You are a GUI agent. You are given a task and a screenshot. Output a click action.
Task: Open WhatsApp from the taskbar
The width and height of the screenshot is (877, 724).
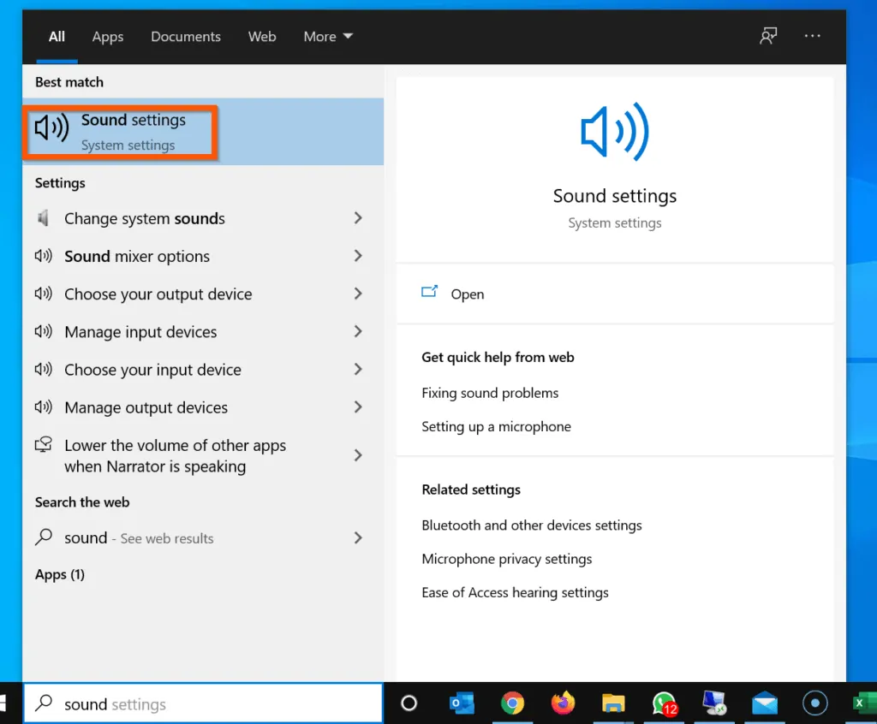pyautogui.click(x=664, y=703)
